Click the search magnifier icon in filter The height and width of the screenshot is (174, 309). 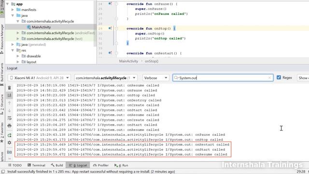(x=176, y=78)
